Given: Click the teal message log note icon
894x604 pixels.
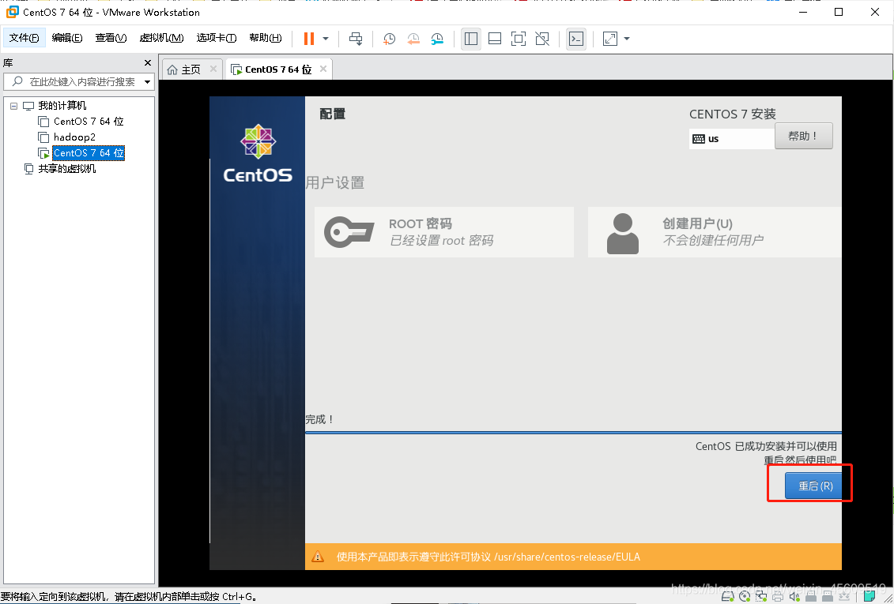Looking at the screenshot, I should pos(870,596).
